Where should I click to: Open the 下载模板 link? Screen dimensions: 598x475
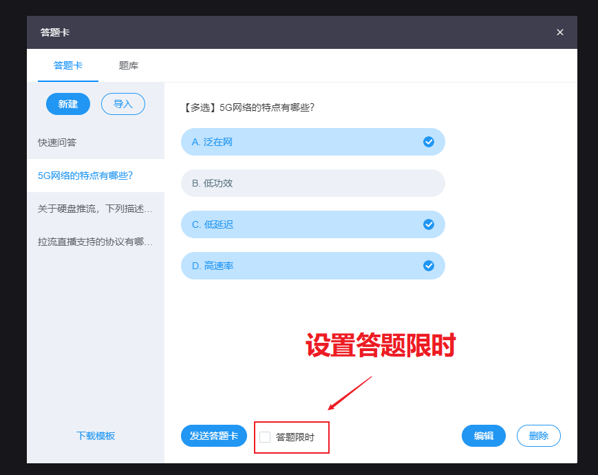click(x=96, y=436)
